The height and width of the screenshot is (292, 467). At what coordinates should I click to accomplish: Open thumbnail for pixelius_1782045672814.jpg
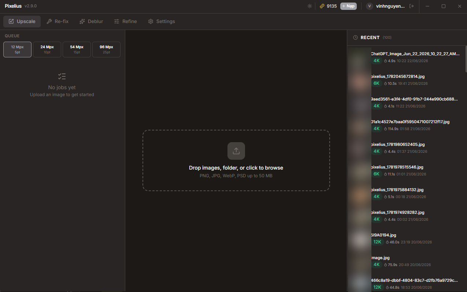359,80
